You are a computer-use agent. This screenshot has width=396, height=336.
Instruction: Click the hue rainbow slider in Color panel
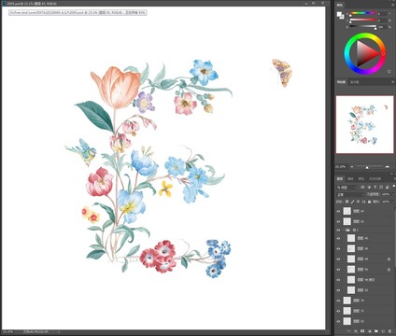point(362,13)
